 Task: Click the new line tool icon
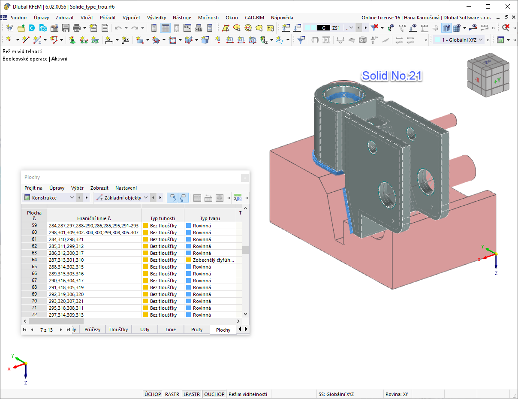tap(26, 40)
